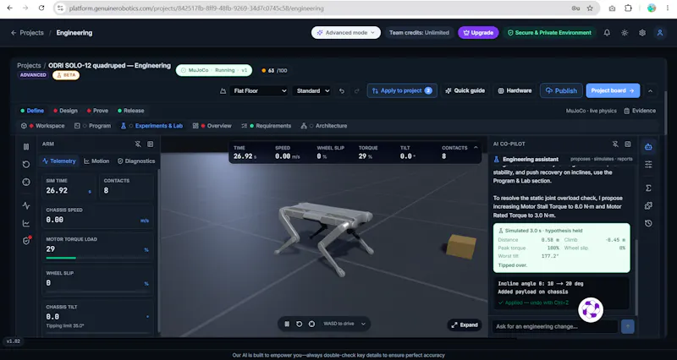
Task: Open the Hardware panel
Action: tap(515, 91)
